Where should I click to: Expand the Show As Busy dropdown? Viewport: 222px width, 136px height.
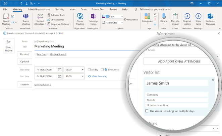122,16
